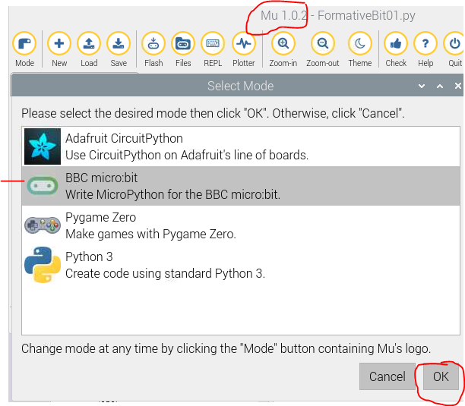Select Adafruit CircuitPython mode
The height and width of the screenshot is (406, 465).
click(x=241, y=146)
